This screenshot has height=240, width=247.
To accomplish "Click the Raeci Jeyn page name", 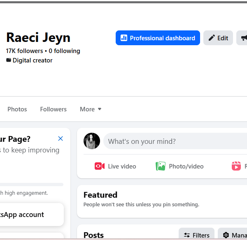I will [x=38, y=37].
